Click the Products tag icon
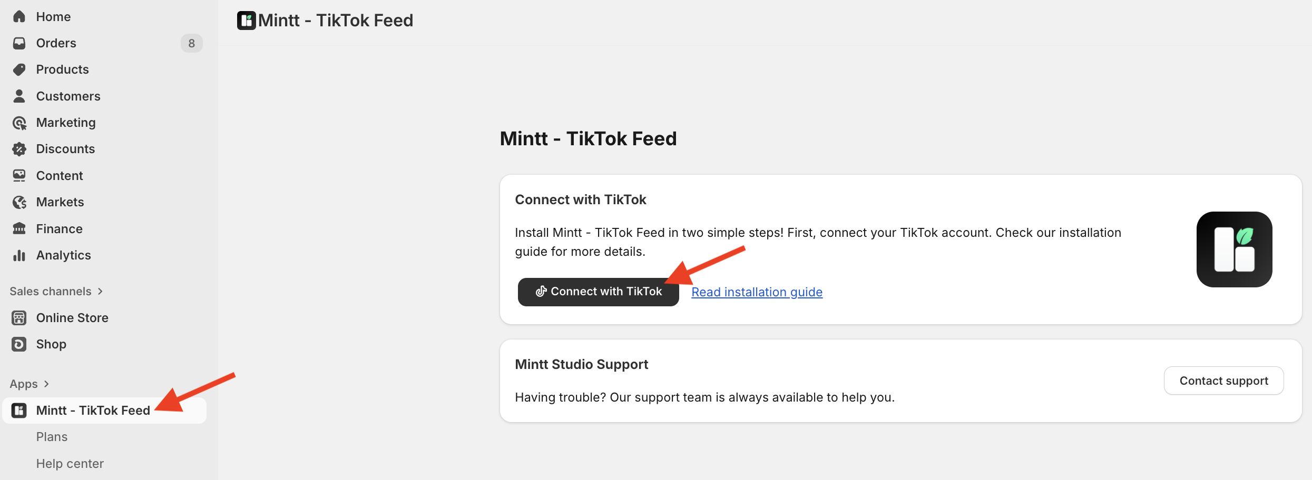The width and height of the screenshot is (1312, 480). pyautogui.click(x=19, y=69)
